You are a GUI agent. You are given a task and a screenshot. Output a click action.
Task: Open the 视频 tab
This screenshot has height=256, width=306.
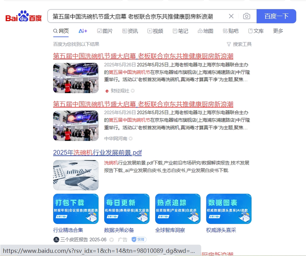tap(155, 31)
